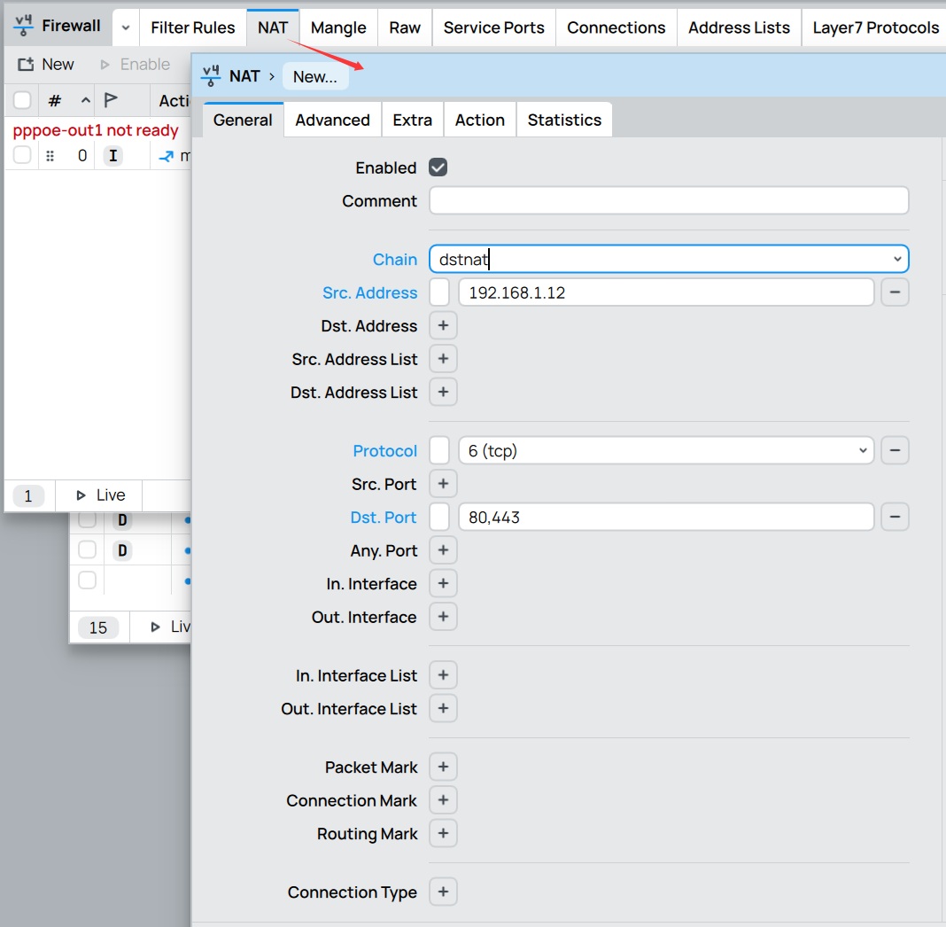Click the NAT breadcrumb link
946x927 pixels.
244,76
